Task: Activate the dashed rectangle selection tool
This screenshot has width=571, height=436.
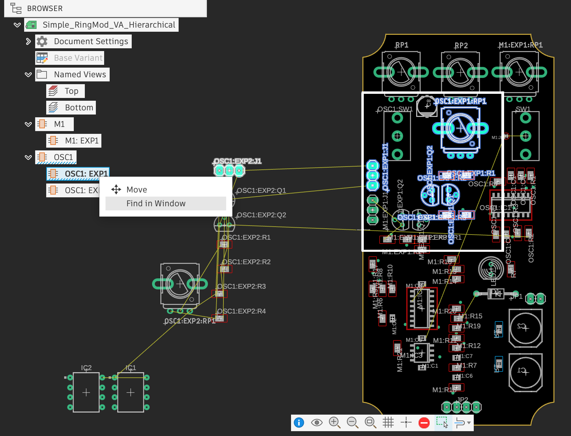Action: [442, 422]
